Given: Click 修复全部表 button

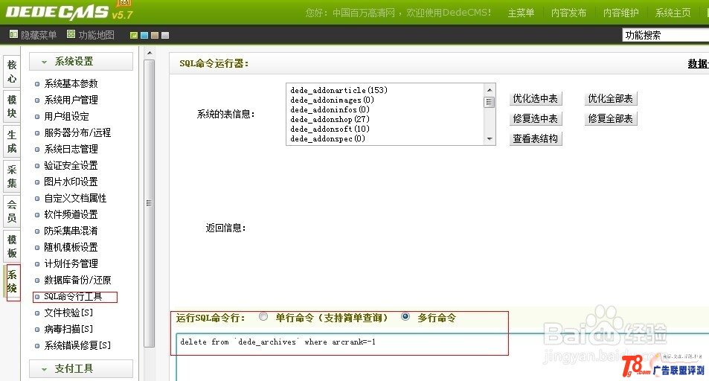Looking at the screenshot, I should (611, 118).
